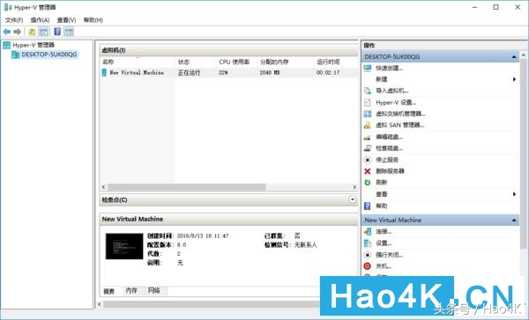Click 强行关闭 (Turn Off) action
The width and height of the screenshot is (529, 320).
[x=390, y=255]
